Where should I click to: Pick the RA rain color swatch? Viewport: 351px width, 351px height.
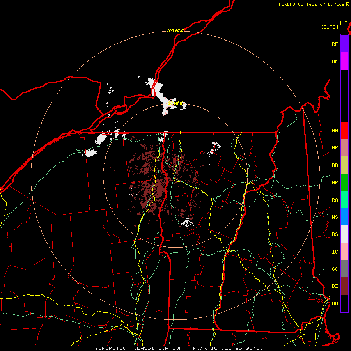[344, 200]
